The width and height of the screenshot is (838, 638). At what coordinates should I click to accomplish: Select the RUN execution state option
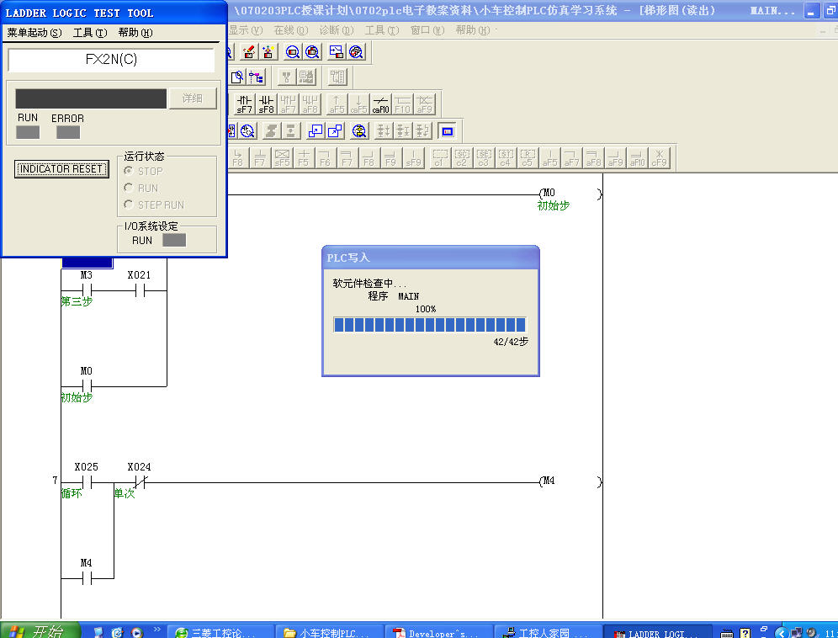pyautogui.click(x=129, y=188)
